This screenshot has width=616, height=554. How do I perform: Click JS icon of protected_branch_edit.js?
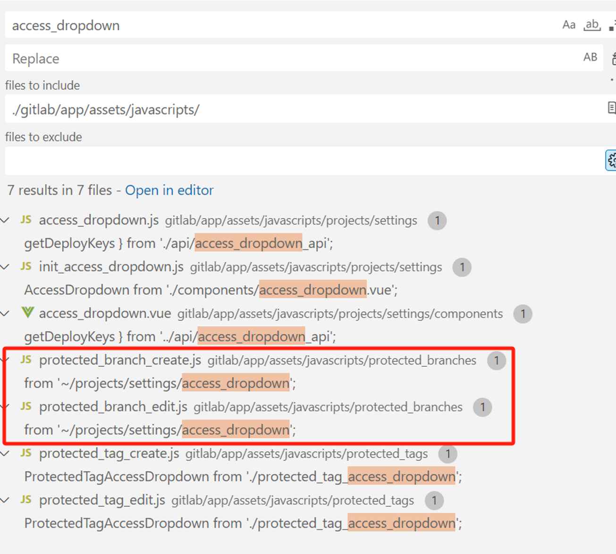click(26, 406)
